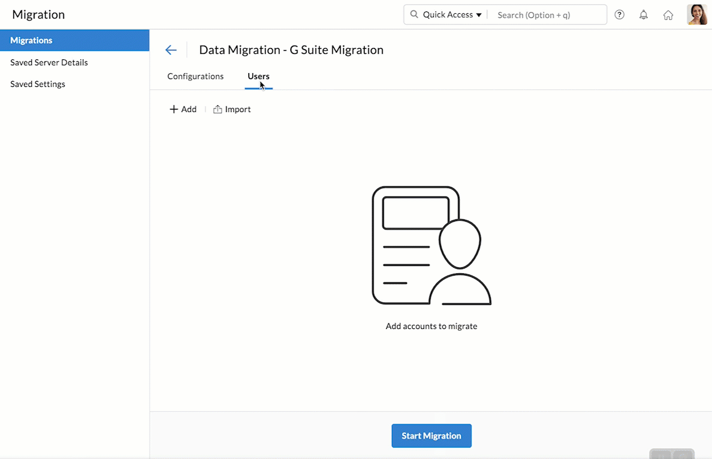Click the 'Add accounts to migrate' illustration
The image size is (712, 459).
[432, 246]
